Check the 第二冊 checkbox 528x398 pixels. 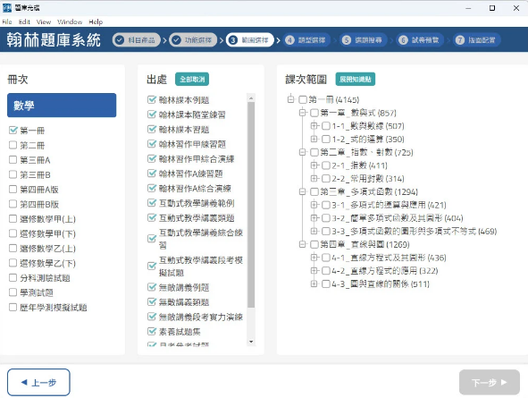[x=13, y=145]
